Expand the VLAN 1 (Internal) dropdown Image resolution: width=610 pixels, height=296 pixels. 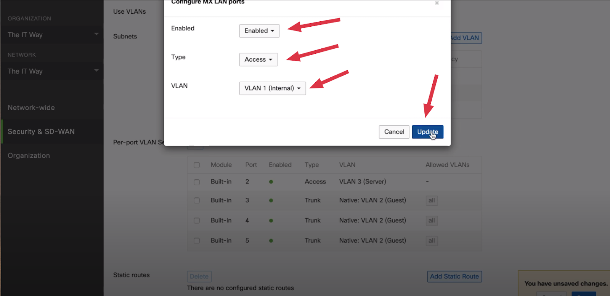pyautogui.click(x=272, y=88)
